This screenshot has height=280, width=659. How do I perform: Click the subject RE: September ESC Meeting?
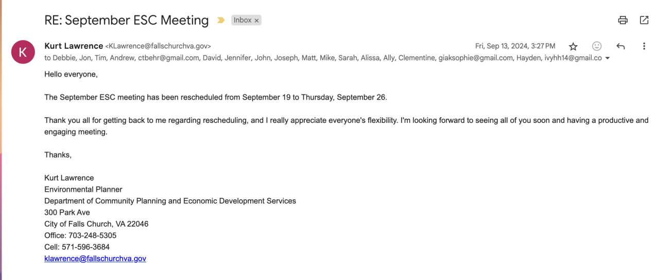pyautogui.click(x=126, y=21)
